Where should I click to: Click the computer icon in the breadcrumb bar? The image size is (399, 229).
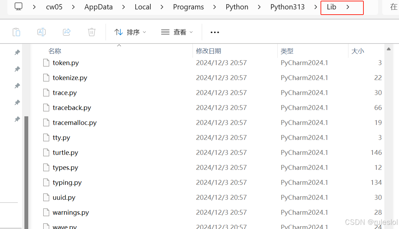(19, 7)
